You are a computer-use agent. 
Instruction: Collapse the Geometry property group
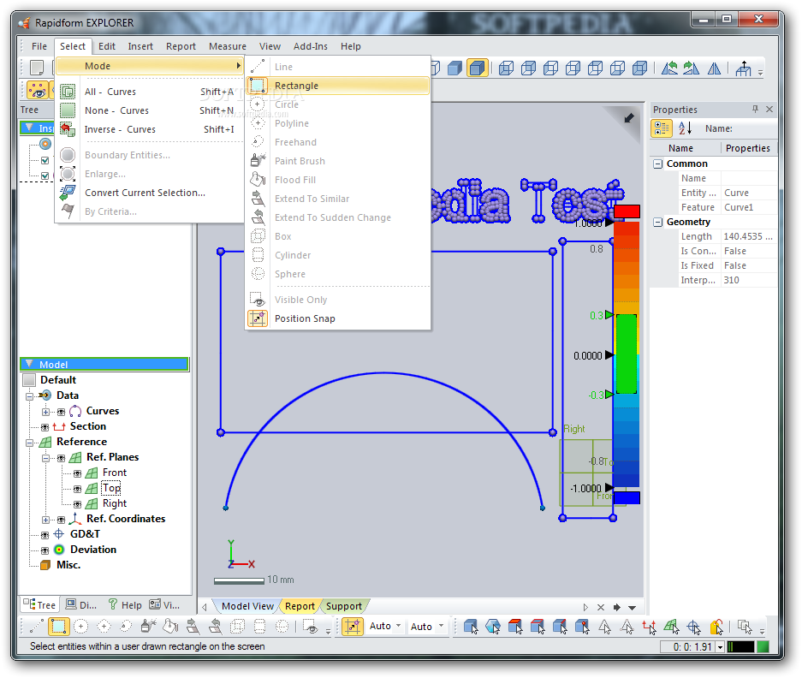[658, 222]
